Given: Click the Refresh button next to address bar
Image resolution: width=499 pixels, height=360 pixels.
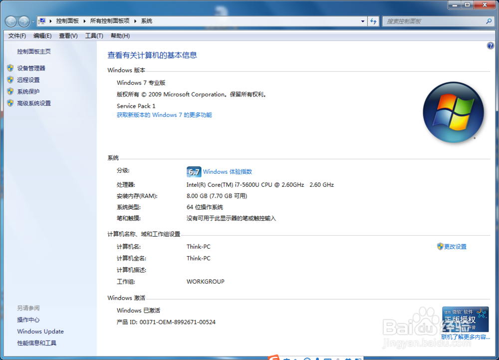Looking at the screenshot, I should point(373,21).
